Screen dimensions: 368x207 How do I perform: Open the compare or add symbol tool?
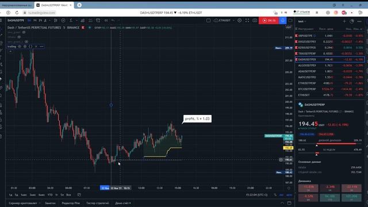(x=63, y=21)
